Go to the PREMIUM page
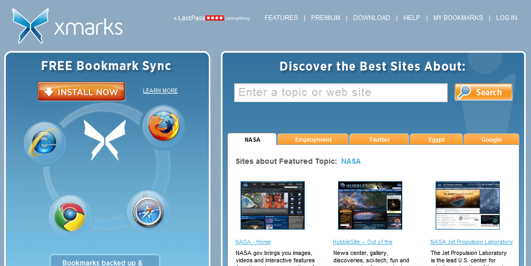Viewport: 531px width, 266px height. (325, 18)
